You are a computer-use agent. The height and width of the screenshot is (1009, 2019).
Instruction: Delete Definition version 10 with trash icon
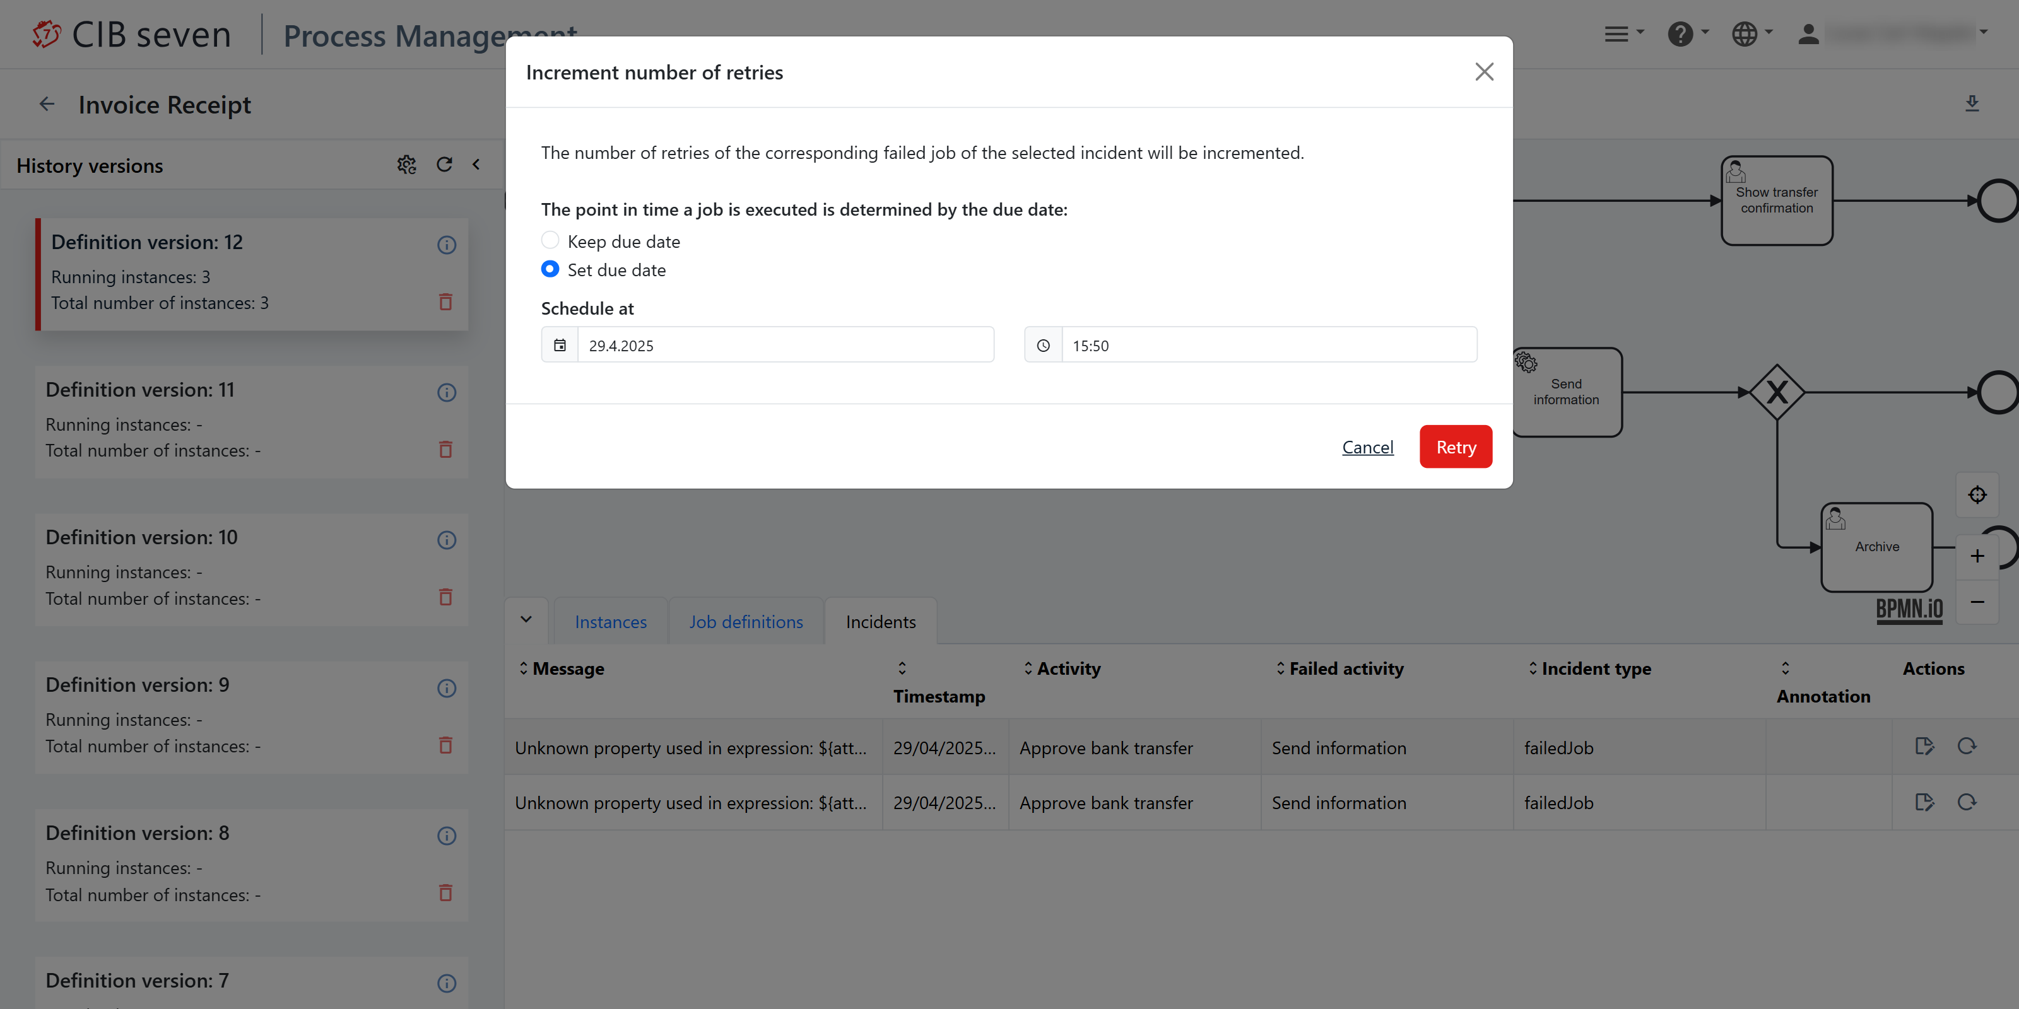pos(445,598)
